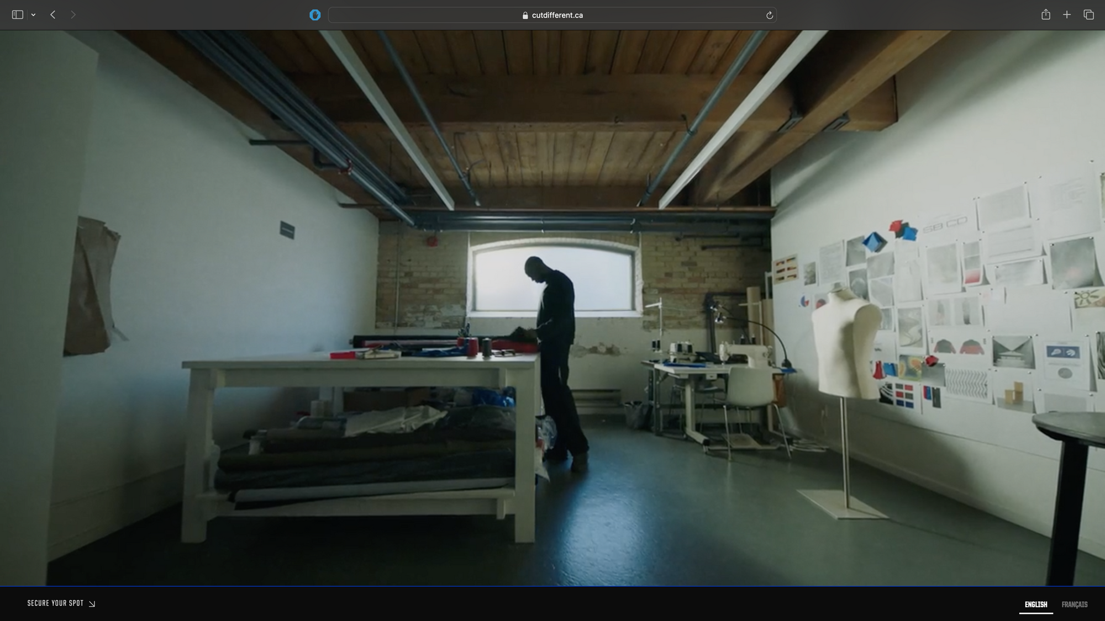Go back to the previous page
This screenshot has width=1105, height=621.
pyautogui.click(x=53, y=15)
